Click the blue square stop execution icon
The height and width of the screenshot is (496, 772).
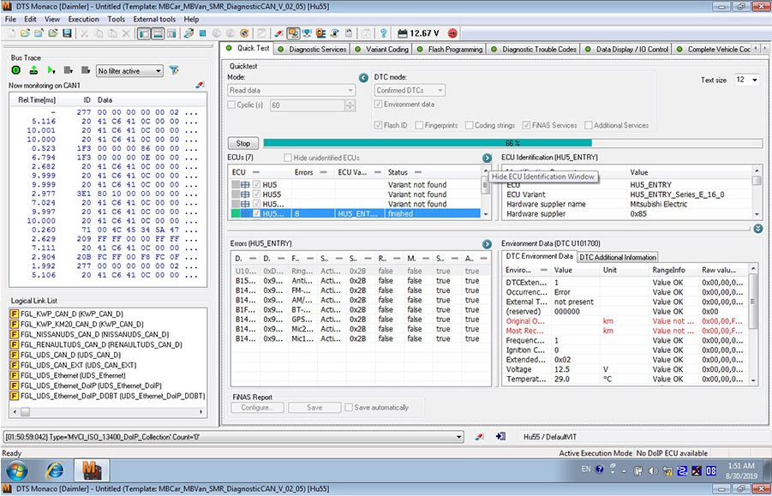click(202, 33)
